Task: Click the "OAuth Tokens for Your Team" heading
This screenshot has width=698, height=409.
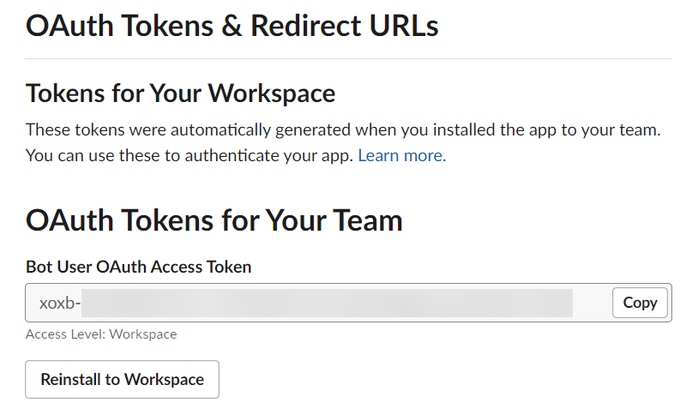Action: pyautogui.click(x=214, y=220)
